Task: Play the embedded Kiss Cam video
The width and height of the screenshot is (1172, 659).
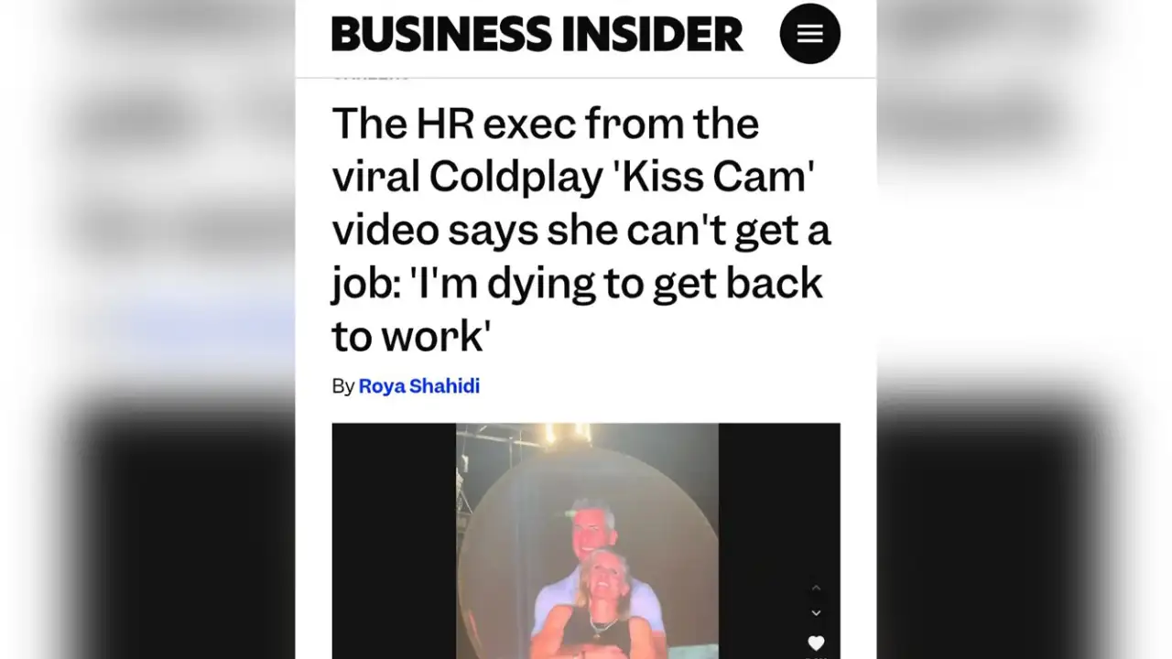Action: click(586, 541)
